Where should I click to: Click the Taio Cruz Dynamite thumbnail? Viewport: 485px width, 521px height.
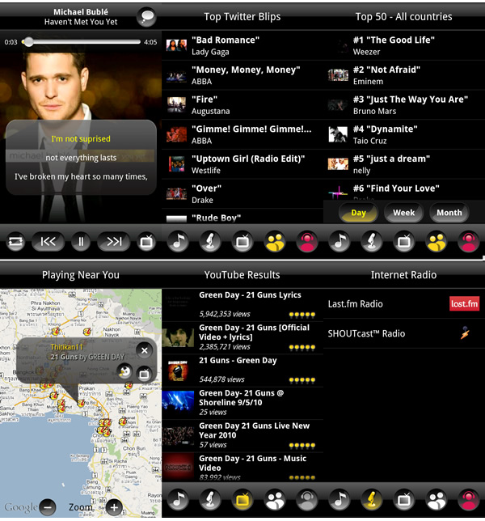click(x=338, y=134)
